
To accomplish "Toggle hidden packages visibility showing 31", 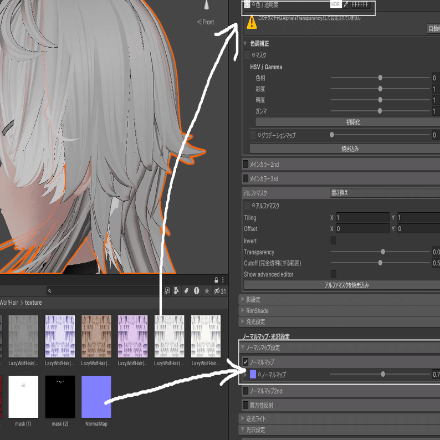I will click(x=220, y=291).
